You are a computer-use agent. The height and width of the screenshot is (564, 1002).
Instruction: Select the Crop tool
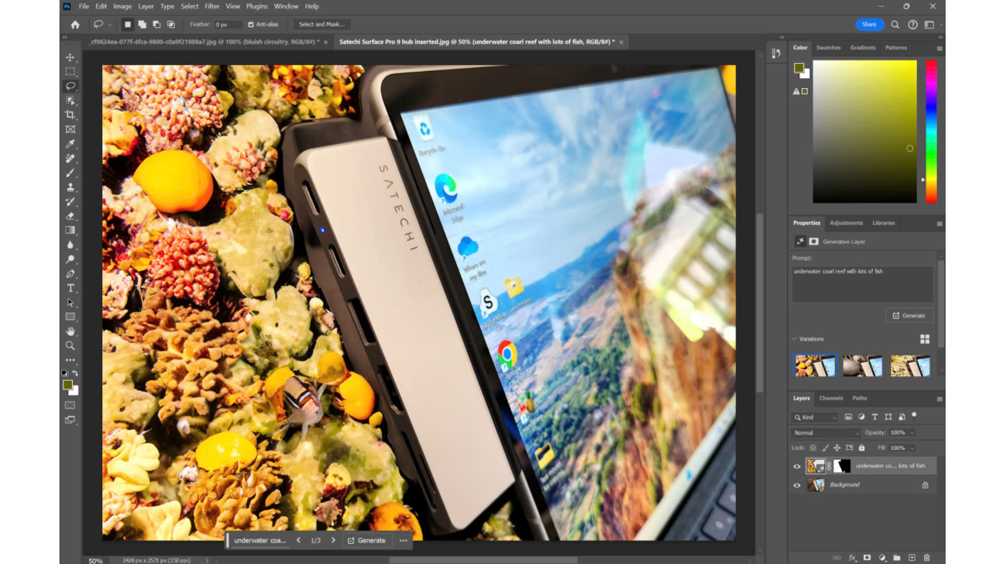point(70,115)
